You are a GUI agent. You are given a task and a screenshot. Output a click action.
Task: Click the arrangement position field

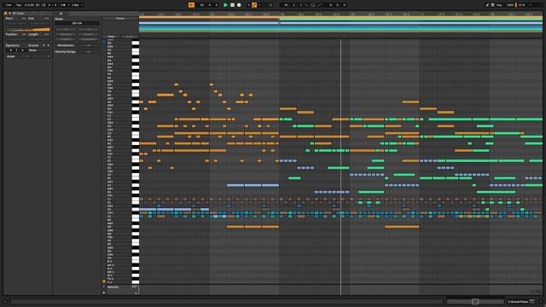tap(208, 5)
